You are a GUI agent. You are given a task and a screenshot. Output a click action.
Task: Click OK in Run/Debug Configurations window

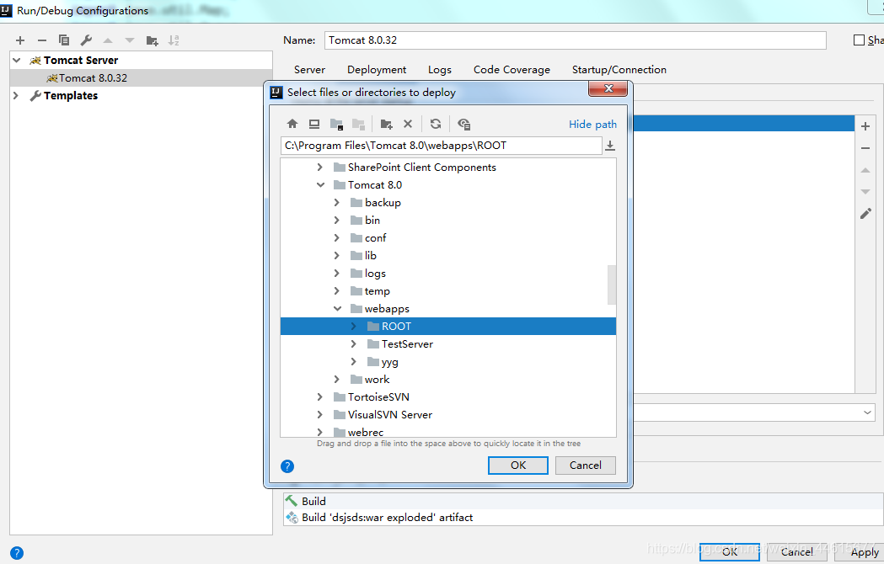[x=730, y=552]
